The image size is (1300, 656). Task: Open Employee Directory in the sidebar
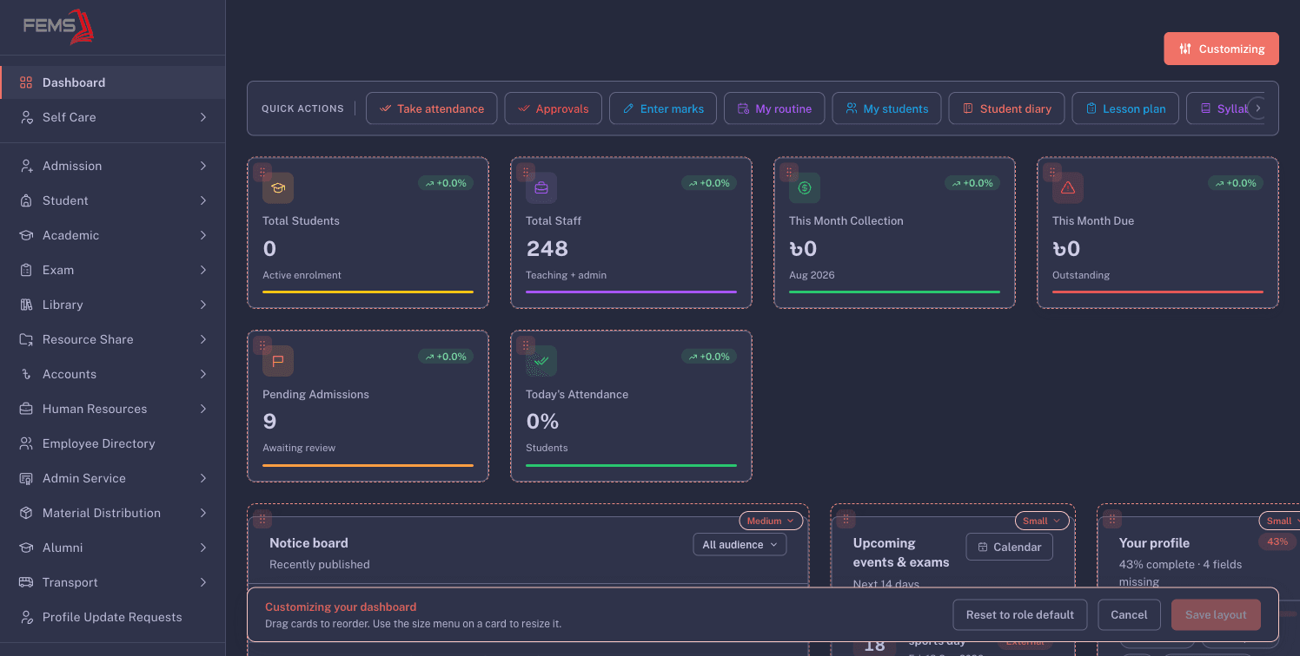(x=113, y=443)
